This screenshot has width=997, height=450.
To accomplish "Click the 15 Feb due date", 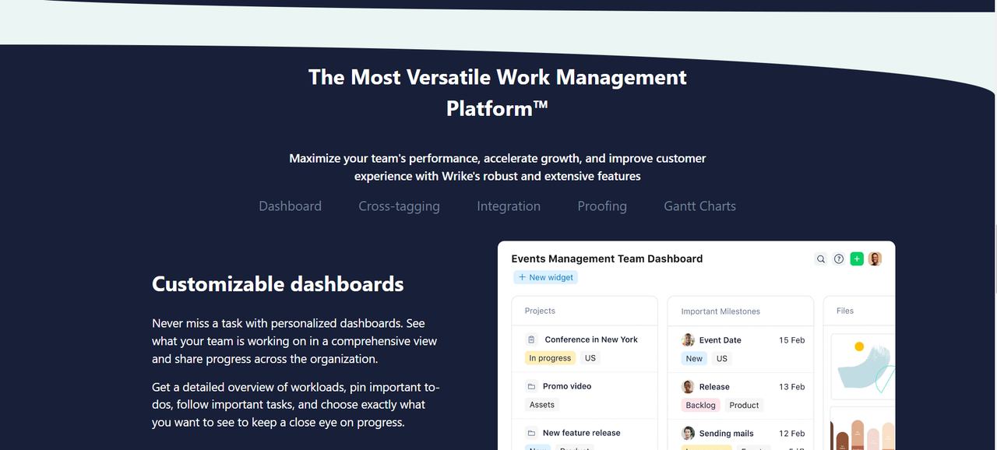I will coord(791,340).
